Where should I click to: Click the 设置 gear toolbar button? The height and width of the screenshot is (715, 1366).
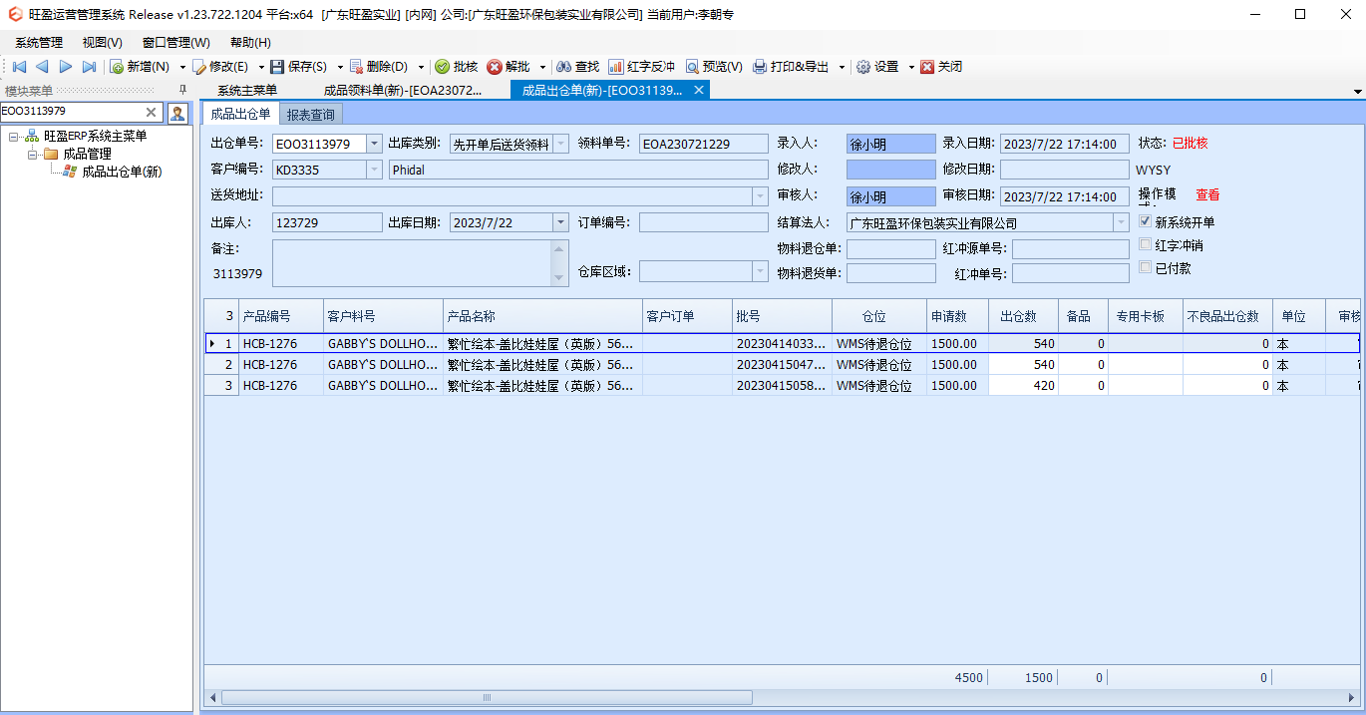point(877,67)
